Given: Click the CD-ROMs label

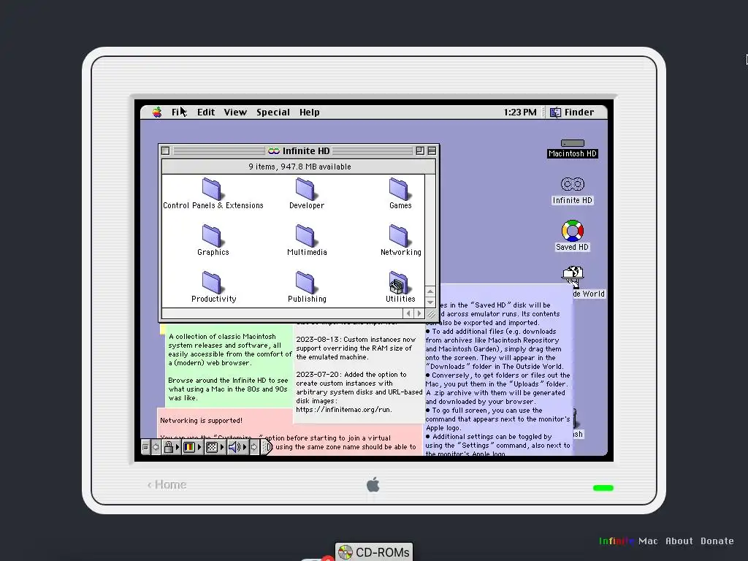Looking at the screenshot, I should (383, 552).
